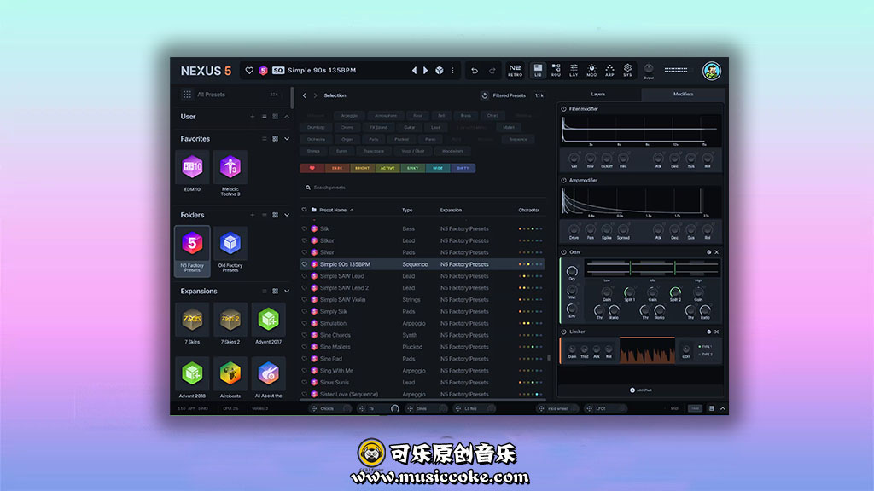The image size is (874, 491).
Task: Collapse the Expansions section
Action: 287,292
